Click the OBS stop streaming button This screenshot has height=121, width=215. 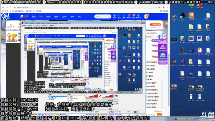pyautogui.click(x=110, y=100)
